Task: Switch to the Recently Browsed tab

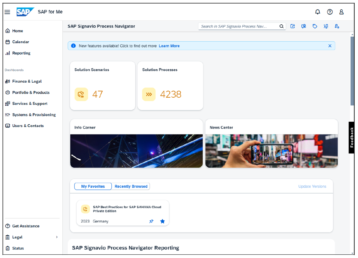Action: (x=131, y=186)
